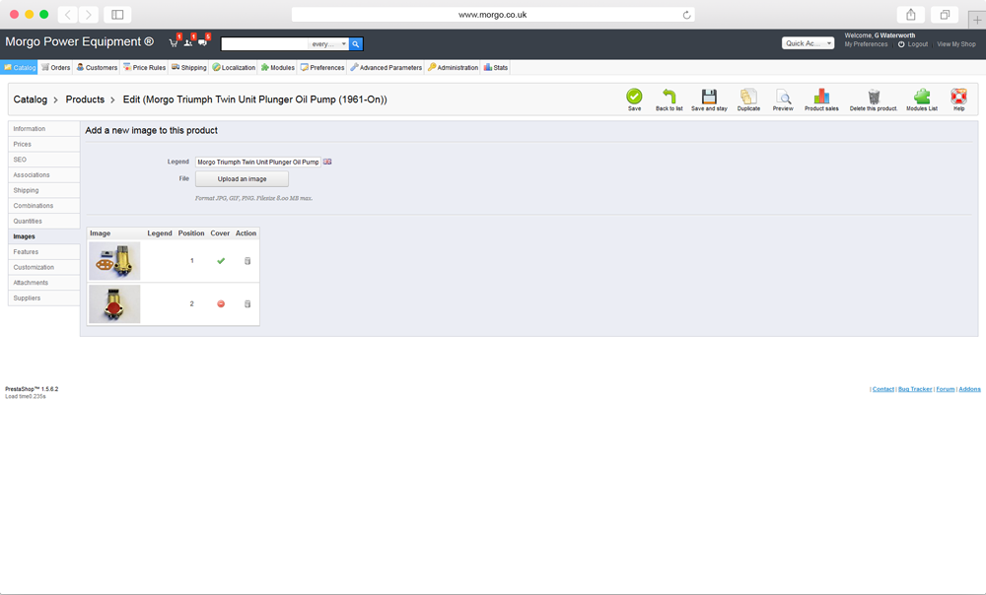Screen dimensions: 986x595
Task: Select the Features product tab
Action: click(44, 252)
